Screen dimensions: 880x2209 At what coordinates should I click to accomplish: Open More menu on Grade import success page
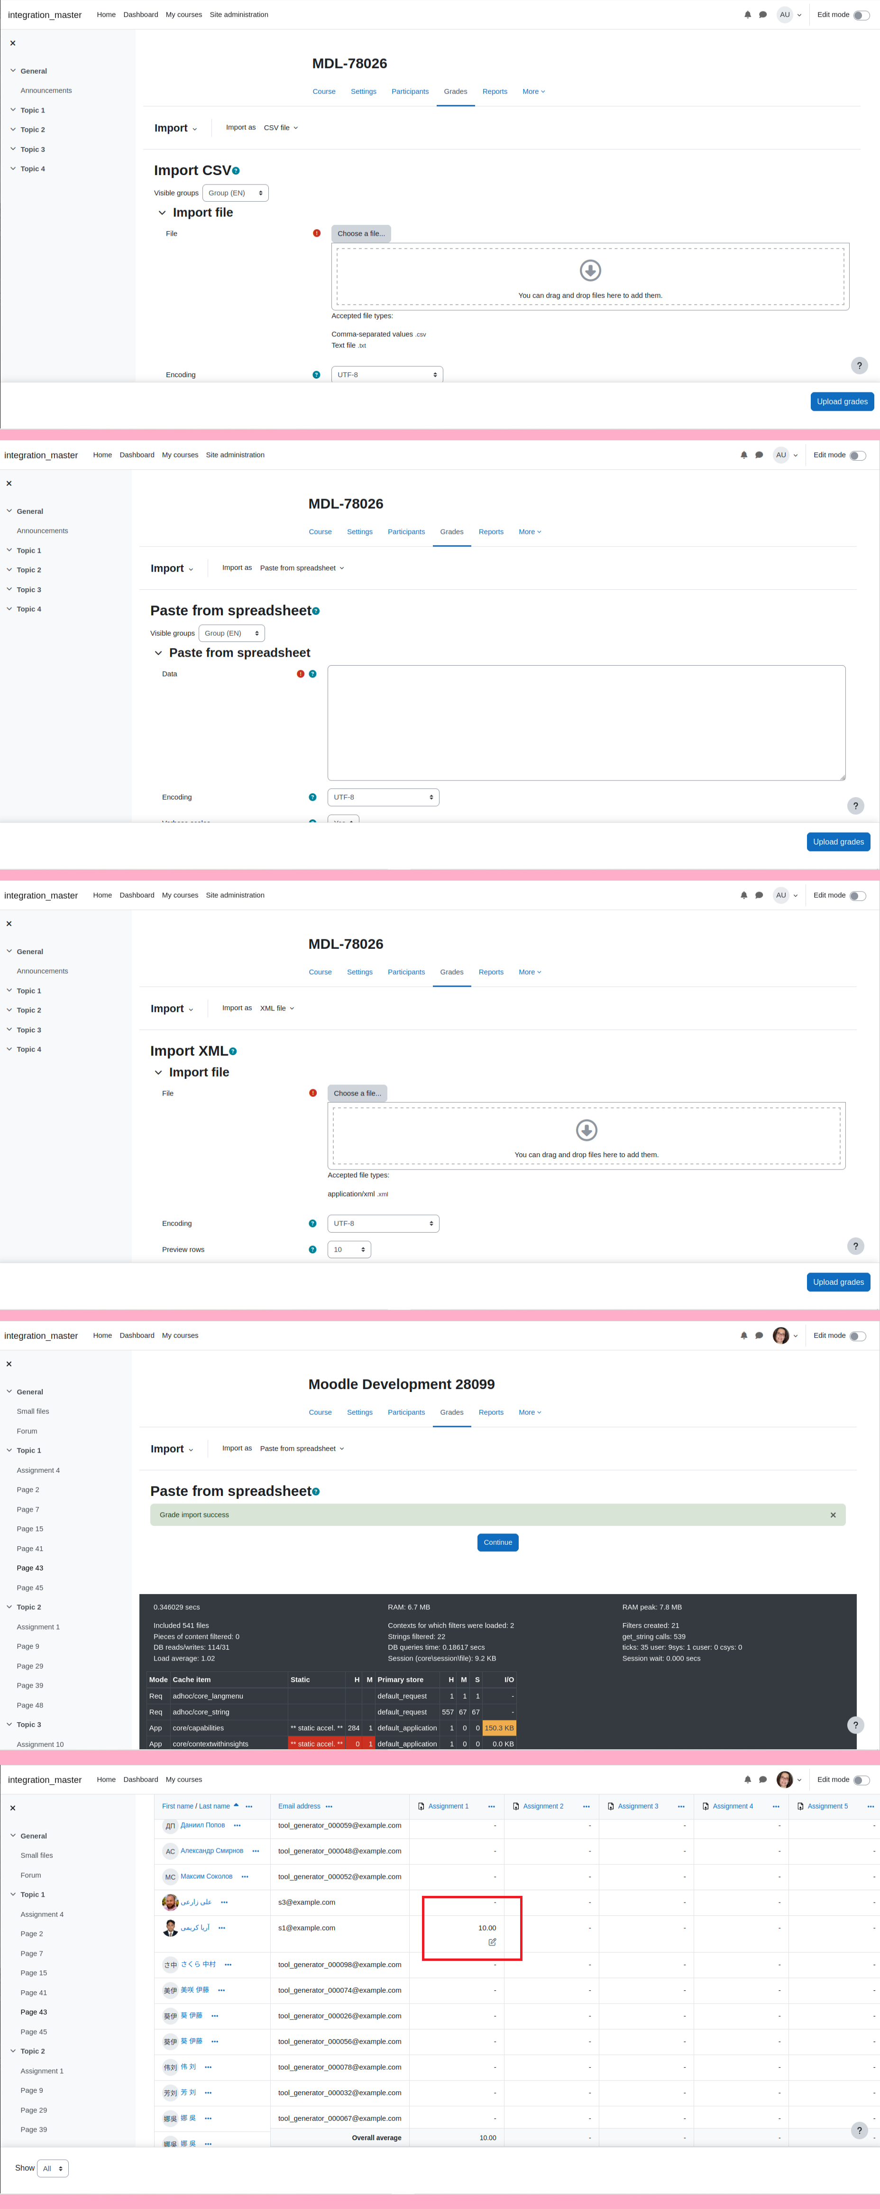531,1412
